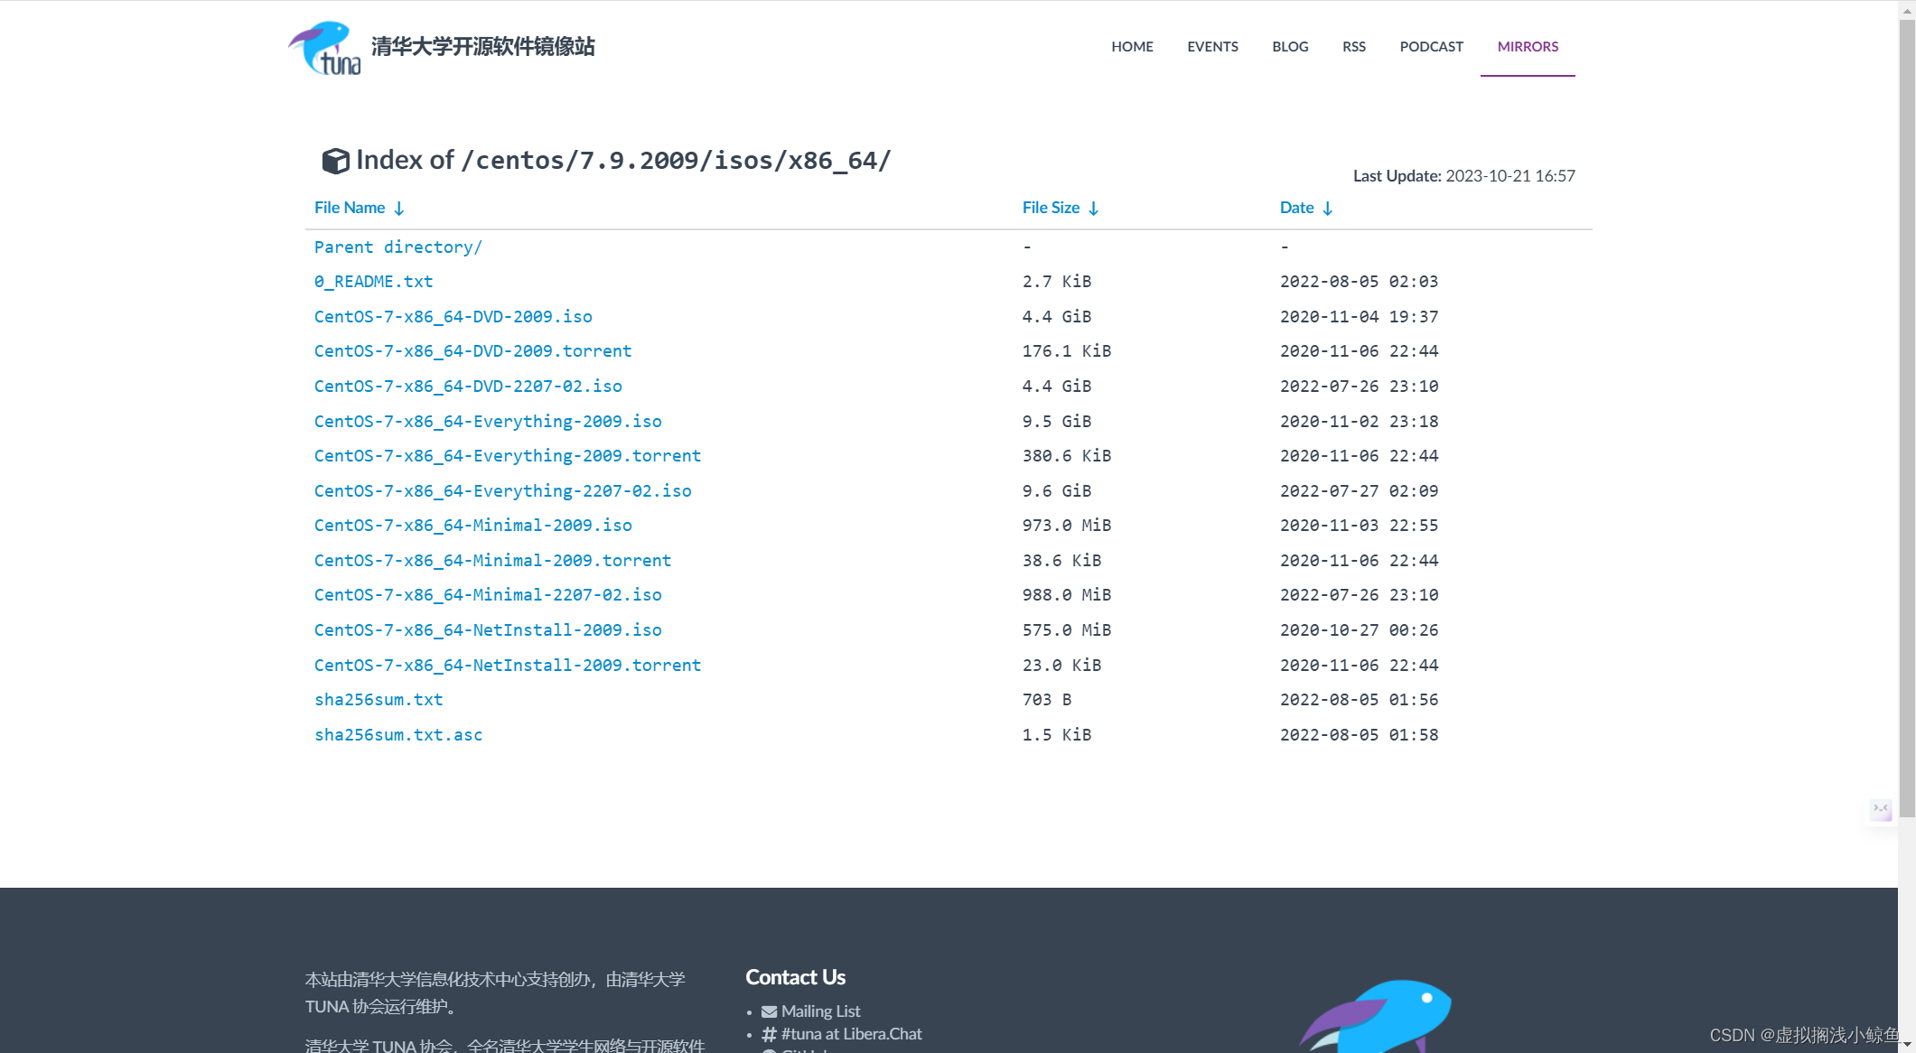Download CentOS-7-x86_64-DVD-2009.torrent

[473, 351]
